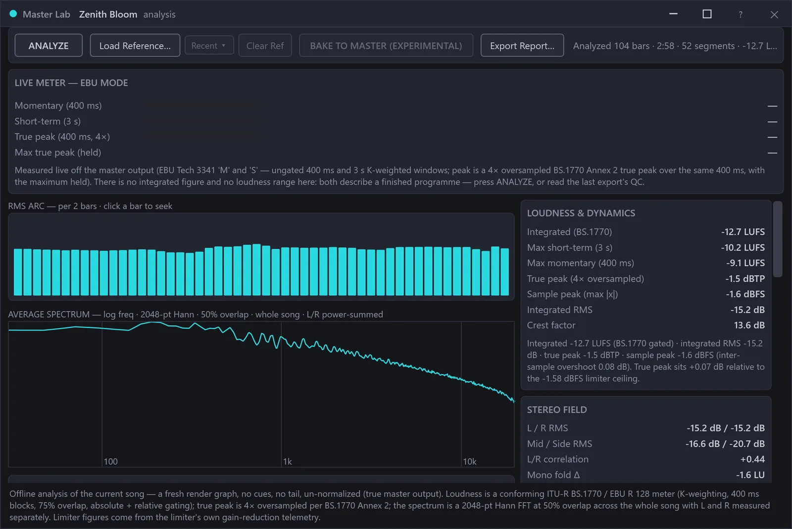Select the Integrated (BS.1770) -12.7 LUFS value
Viewport: 792px width, 529px height.
(x=742, y=232)
